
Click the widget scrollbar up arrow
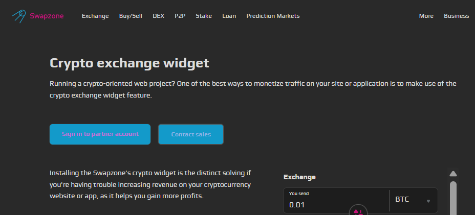(x=453, y=174)
